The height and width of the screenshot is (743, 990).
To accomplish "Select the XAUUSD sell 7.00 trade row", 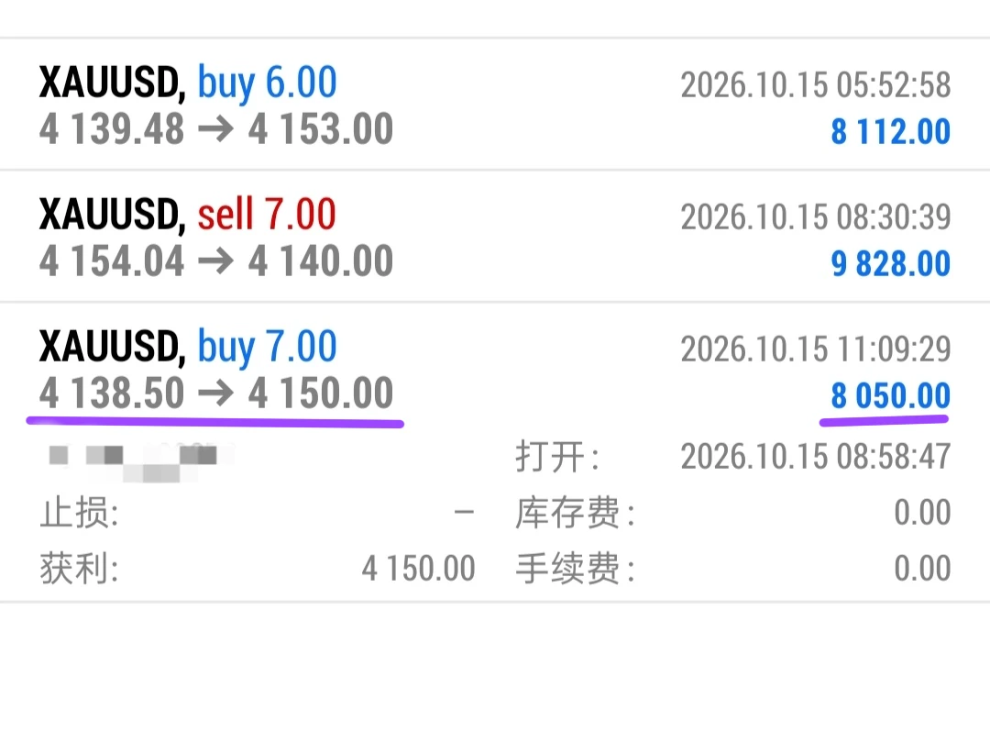I will [495, 237].
